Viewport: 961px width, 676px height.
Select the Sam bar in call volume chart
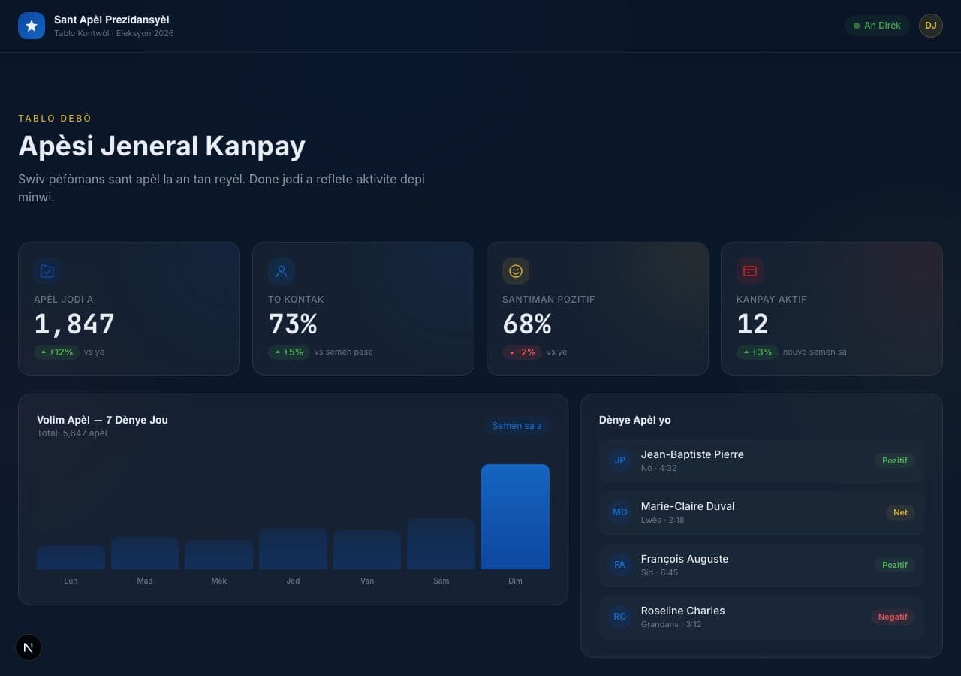tap(441, 544)
